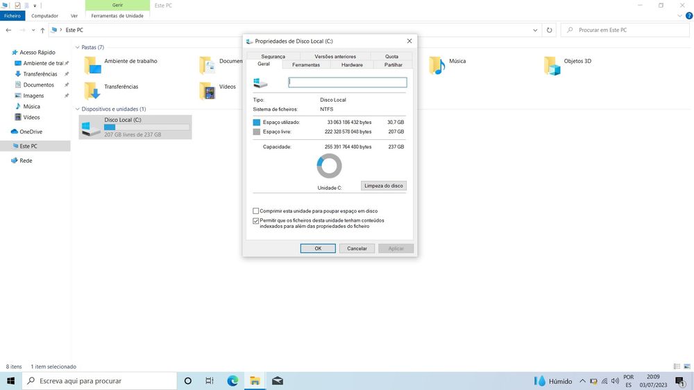This screenshot has height=390, width=694.
Task: Toggle the index file contents checkbox
Action: coord(256,221)
